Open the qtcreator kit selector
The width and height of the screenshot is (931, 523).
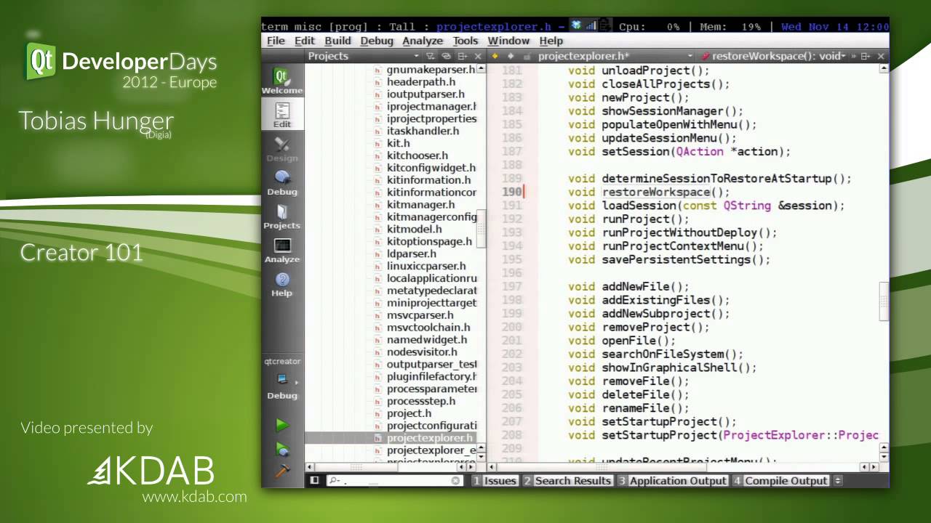(x=282, y=379)
